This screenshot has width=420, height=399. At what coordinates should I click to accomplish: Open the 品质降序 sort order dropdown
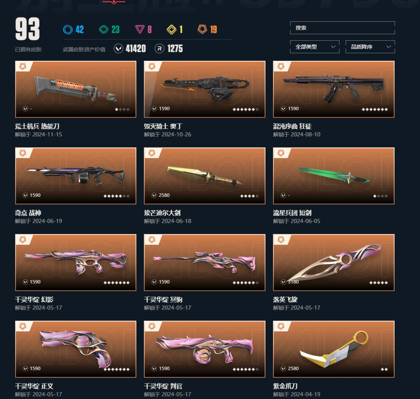(370, 47)
